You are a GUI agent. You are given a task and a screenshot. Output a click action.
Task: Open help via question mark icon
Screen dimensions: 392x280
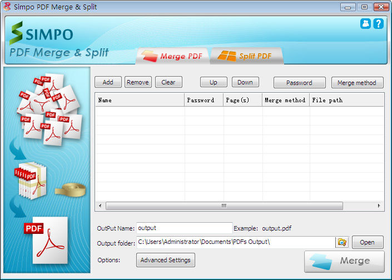pyautogui.click(x=379, y=24)
